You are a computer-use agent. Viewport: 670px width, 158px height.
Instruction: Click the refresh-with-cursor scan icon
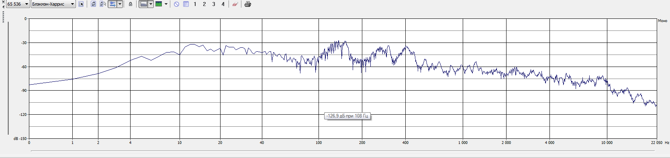coord(103,4)
